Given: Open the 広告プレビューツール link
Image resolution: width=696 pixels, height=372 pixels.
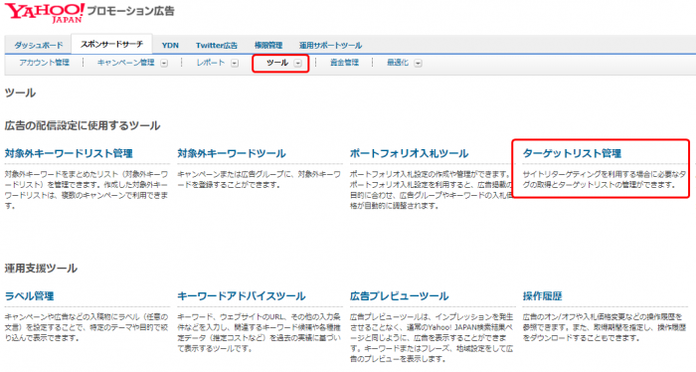Looking at the screenshot, I should [x=399, y=296].
